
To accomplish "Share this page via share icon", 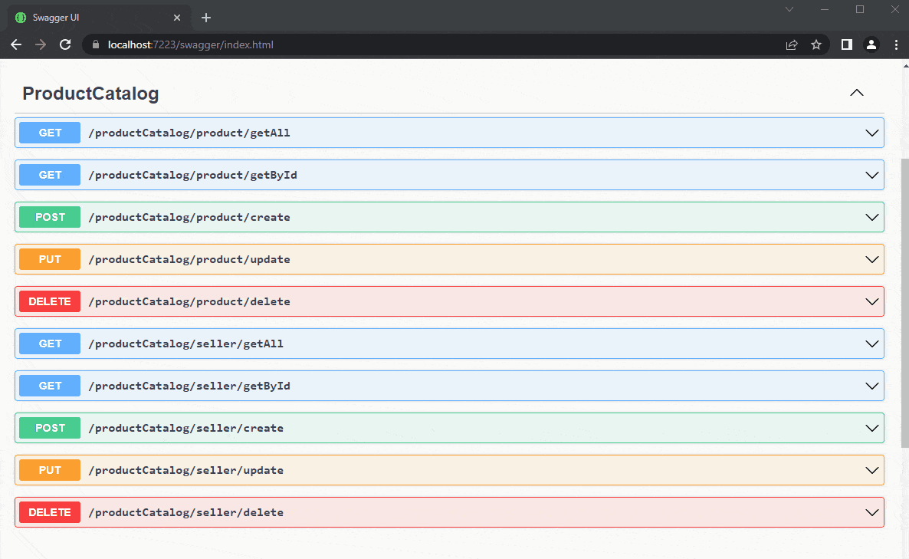I will (x=792, y=44).
